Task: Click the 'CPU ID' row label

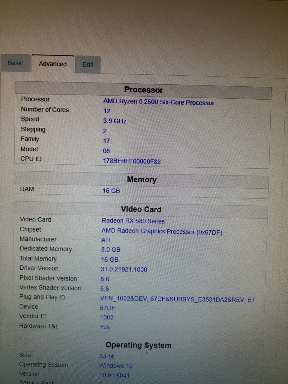Action: pos(31,159)
